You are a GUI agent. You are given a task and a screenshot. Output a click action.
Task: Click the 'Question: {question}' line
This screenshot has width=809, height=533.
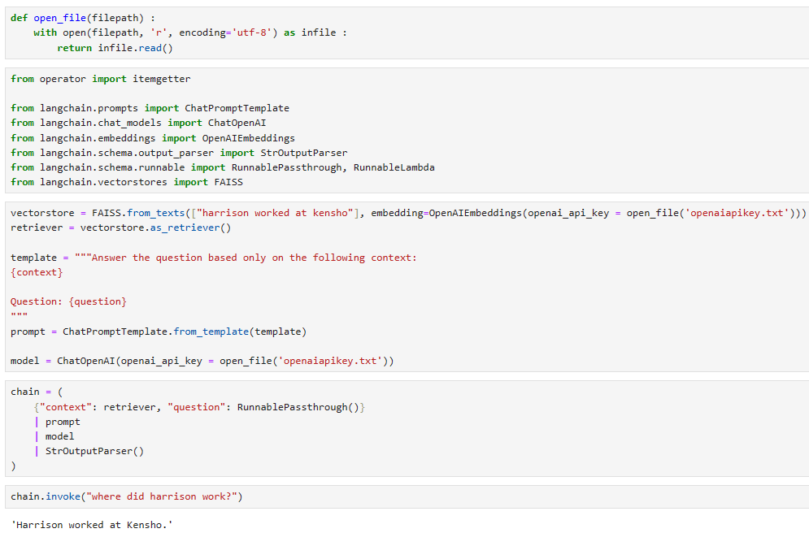click(68, 301)
